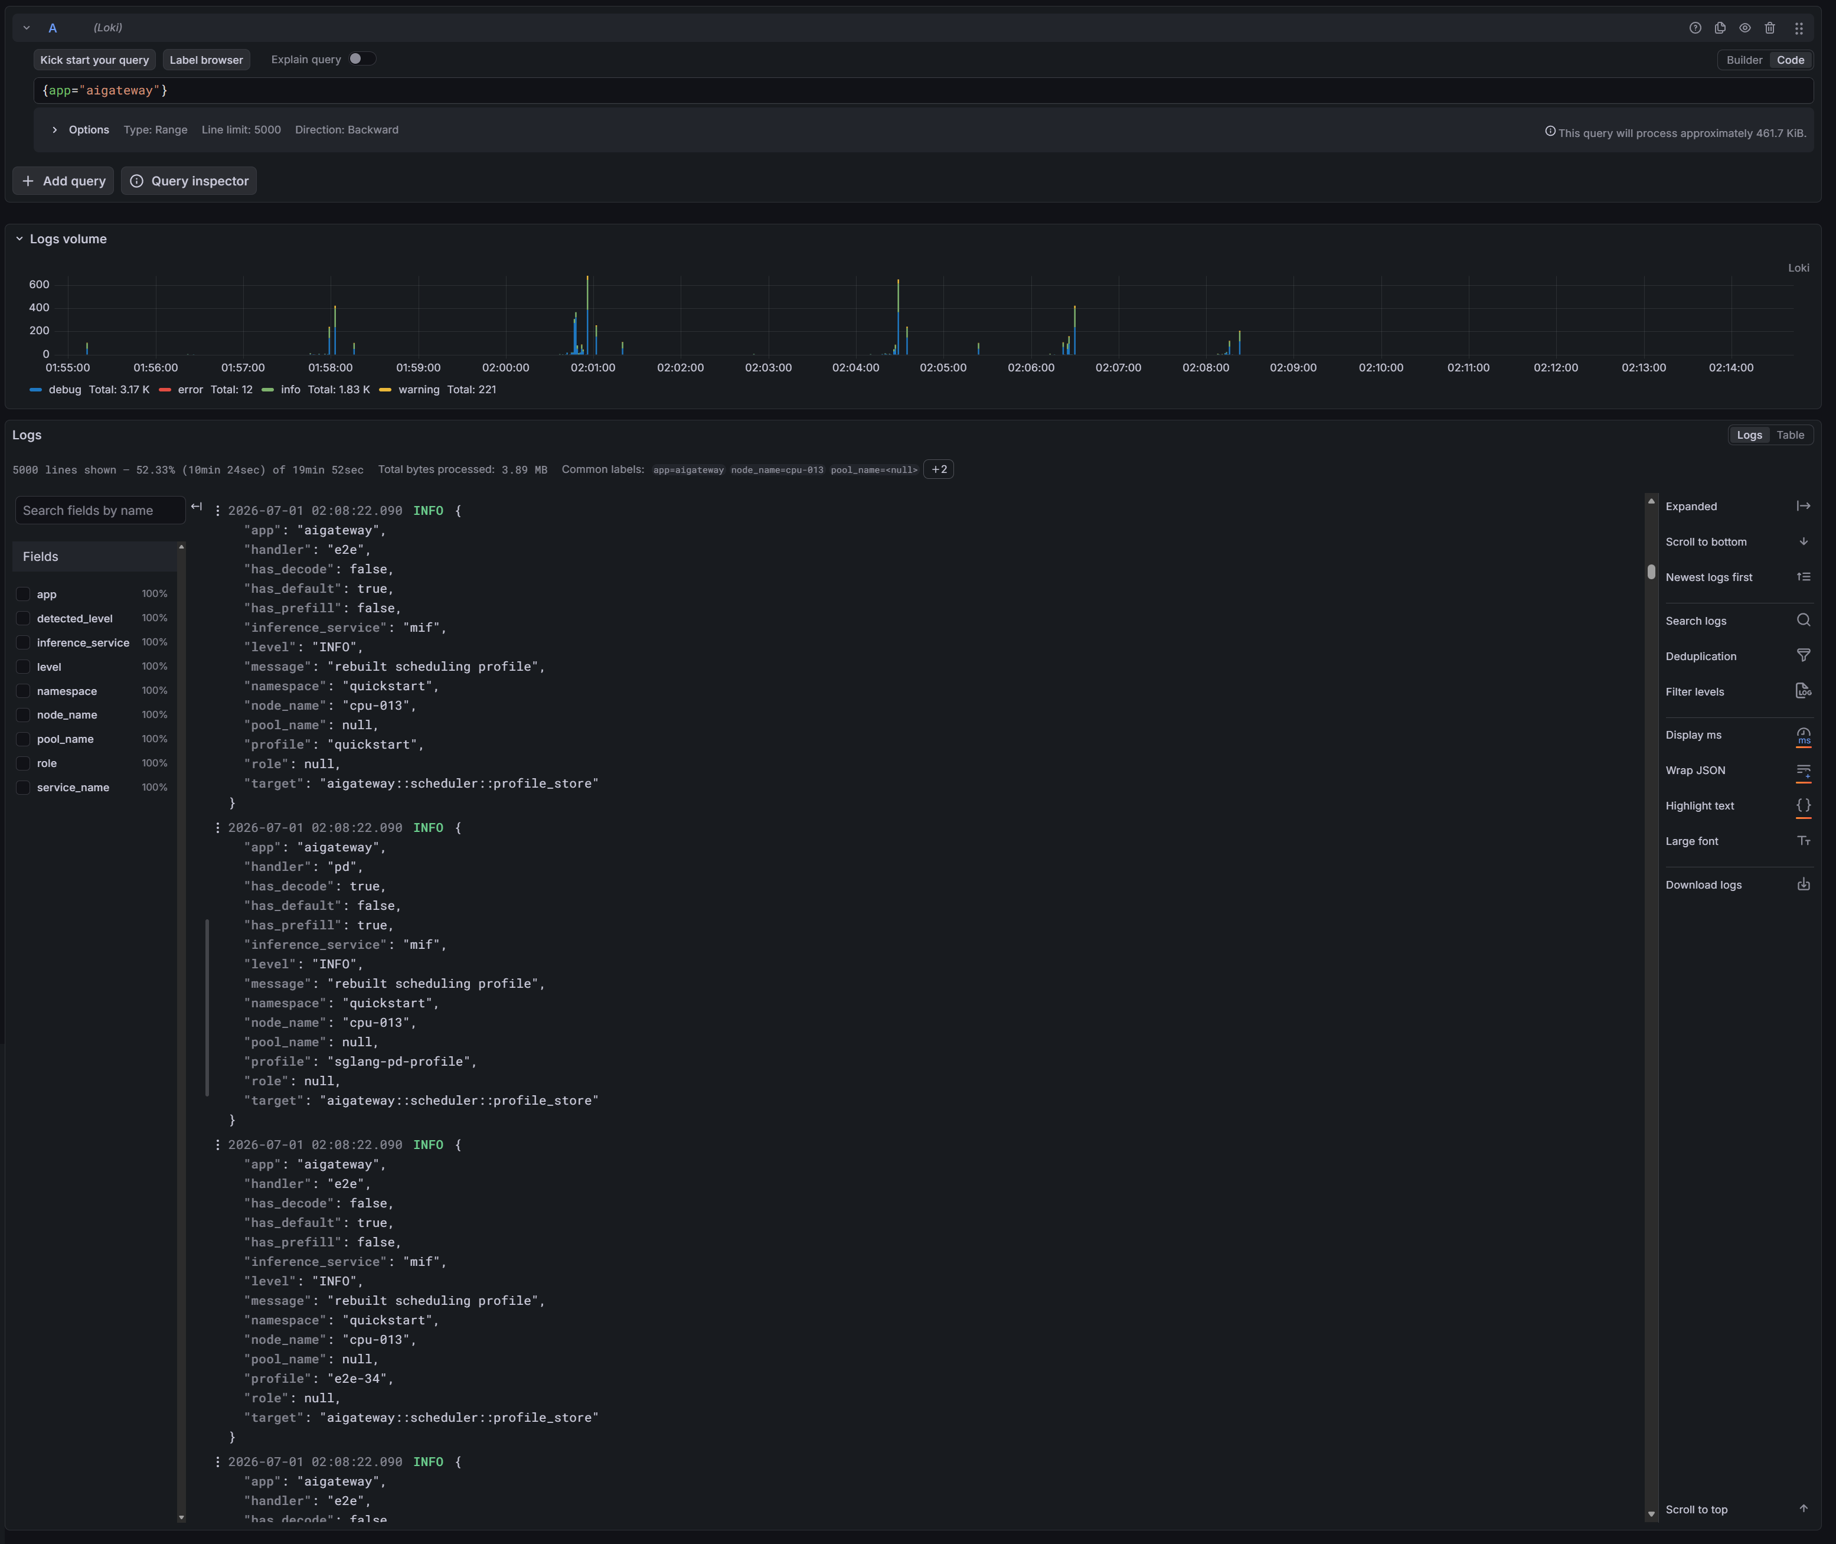Open Deduplication filter icon

[x=1804, y=655]
